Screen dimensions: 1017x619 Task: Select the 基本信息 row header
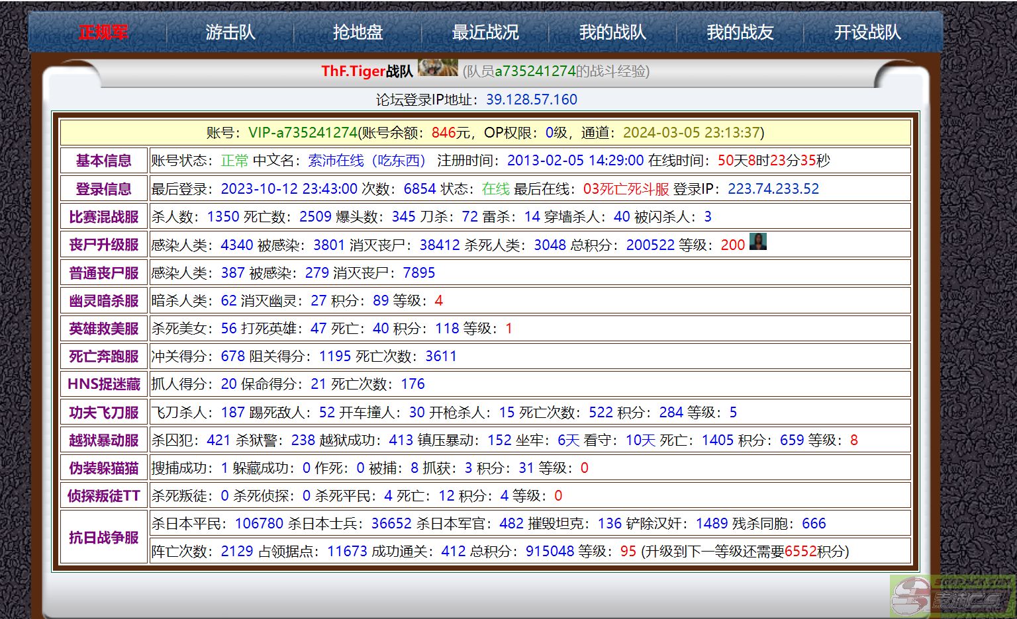(104, 161)
